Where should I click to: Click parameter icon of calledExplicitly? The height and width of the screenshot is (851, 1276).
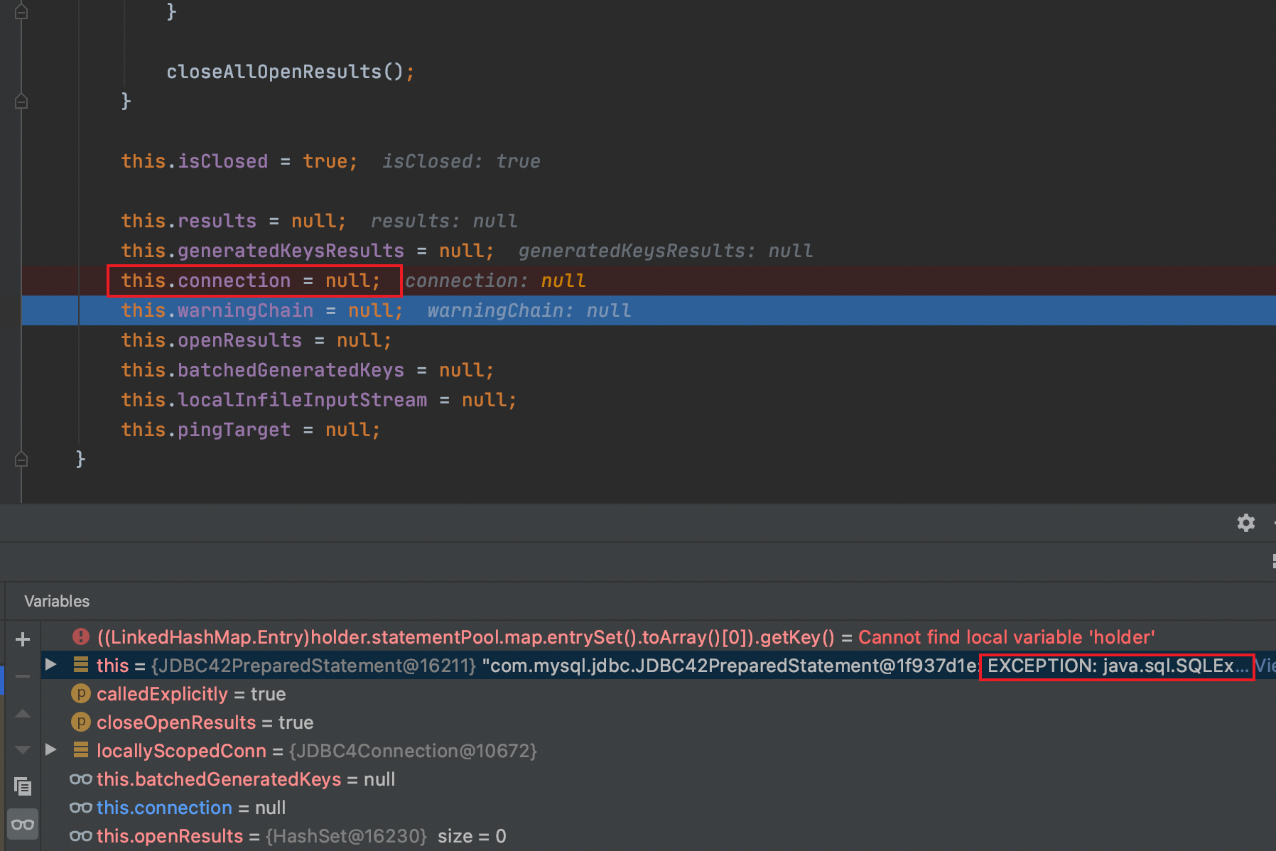click(81, 693)
